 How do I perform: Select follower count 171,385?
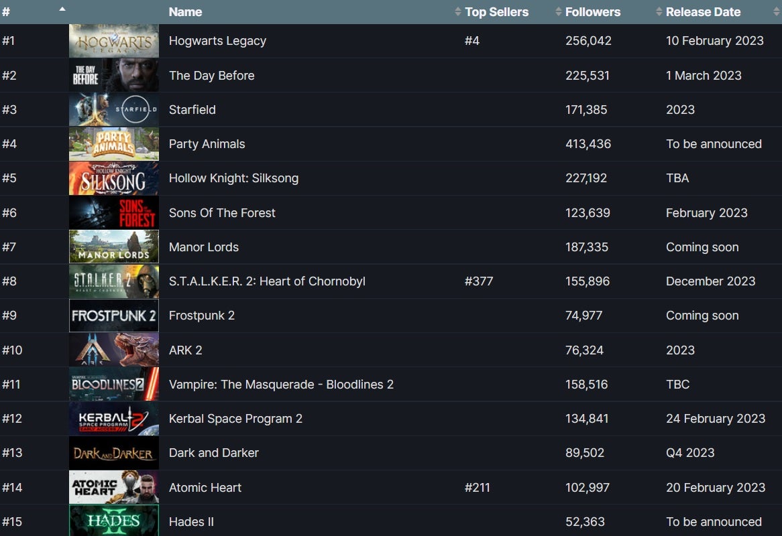(586, 110)
